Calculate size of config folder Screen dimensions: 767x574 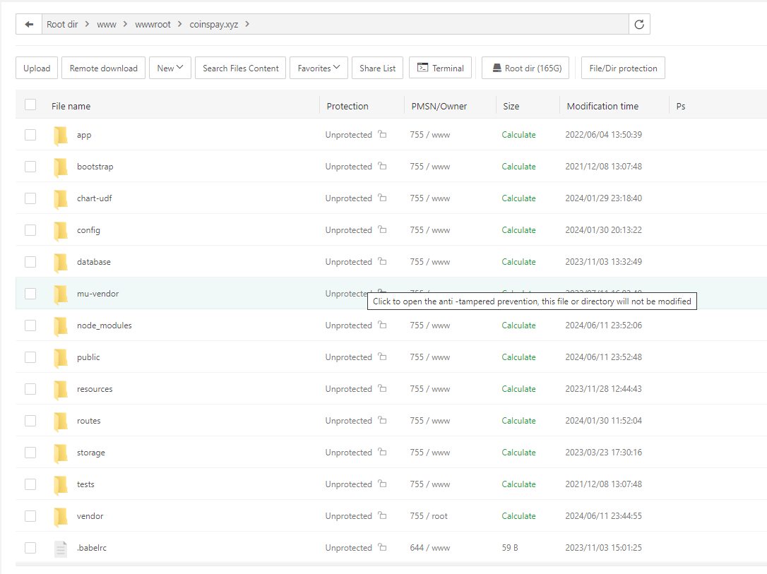pos(518,230)
